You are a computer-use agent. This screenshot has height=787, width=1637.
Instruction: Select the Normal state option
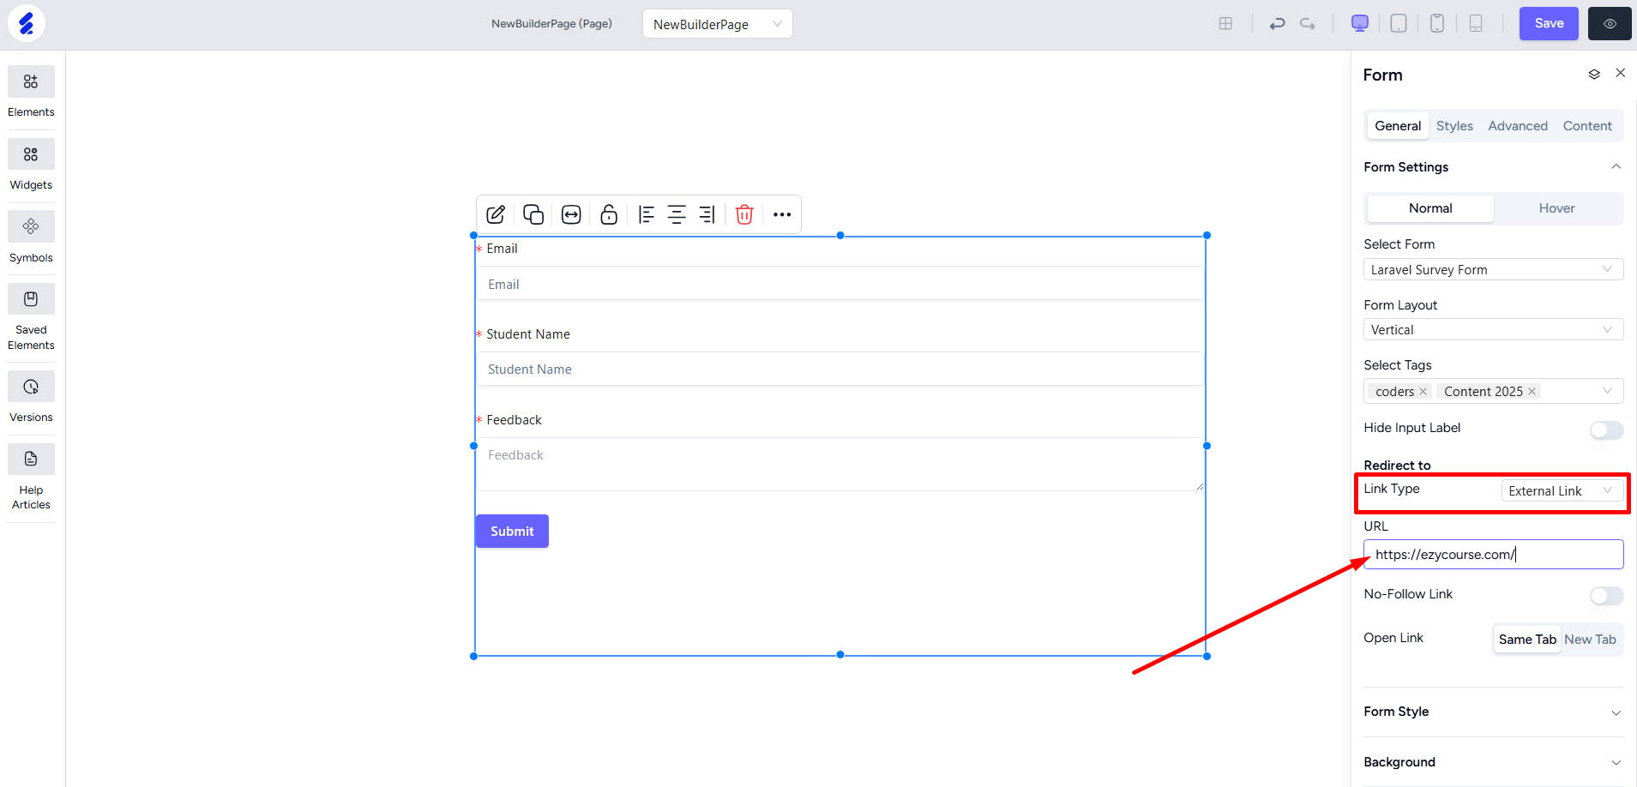1430,208
